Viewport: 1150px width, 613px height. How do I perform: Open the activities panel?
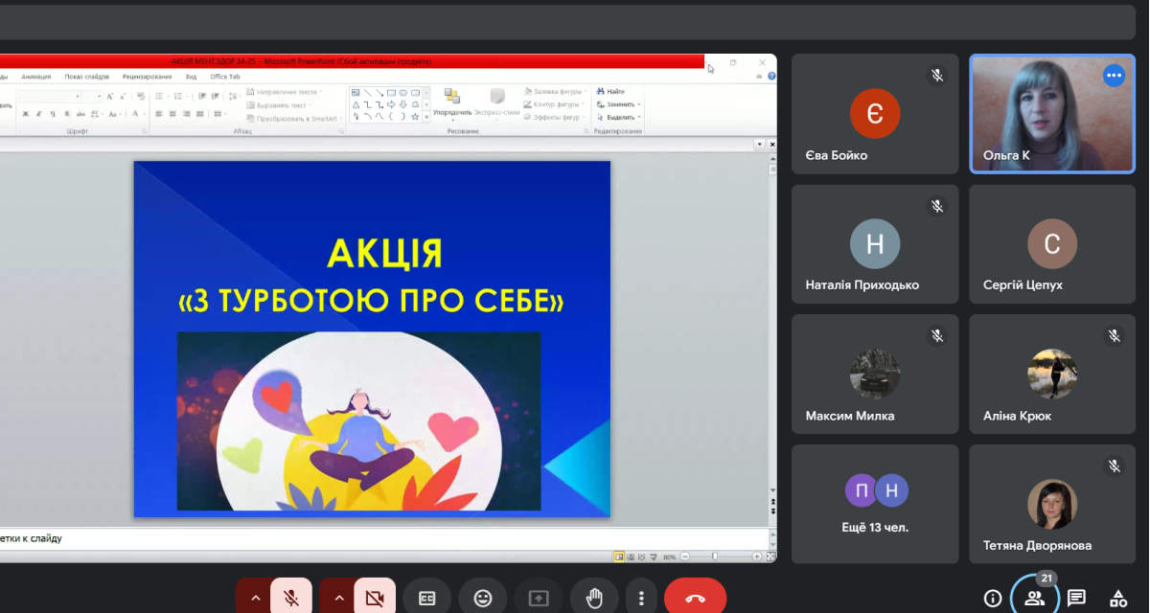pos(1117,599)
